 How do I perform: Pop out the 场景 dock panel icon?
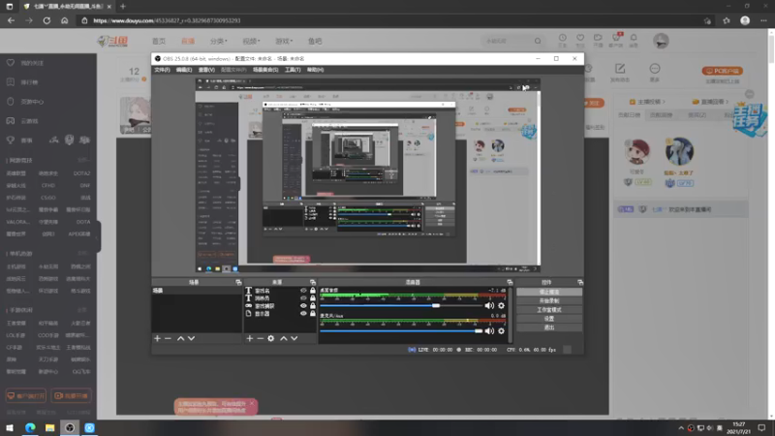pyautogui.click(x=238, y=282)
